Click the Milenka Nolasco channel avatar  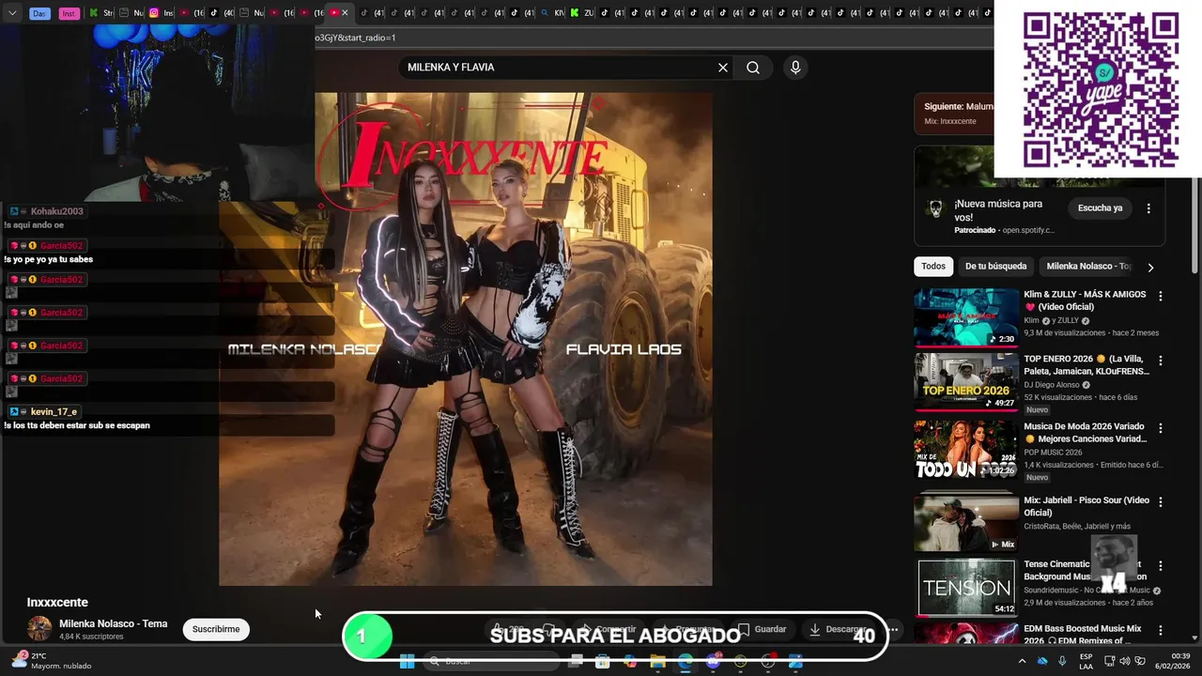tap(39, 629)
